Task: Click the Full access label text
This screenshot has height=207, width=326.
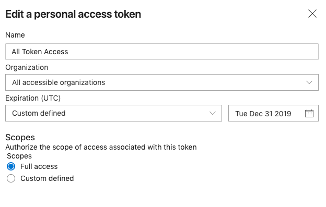Action: click(x=39, y=166)
